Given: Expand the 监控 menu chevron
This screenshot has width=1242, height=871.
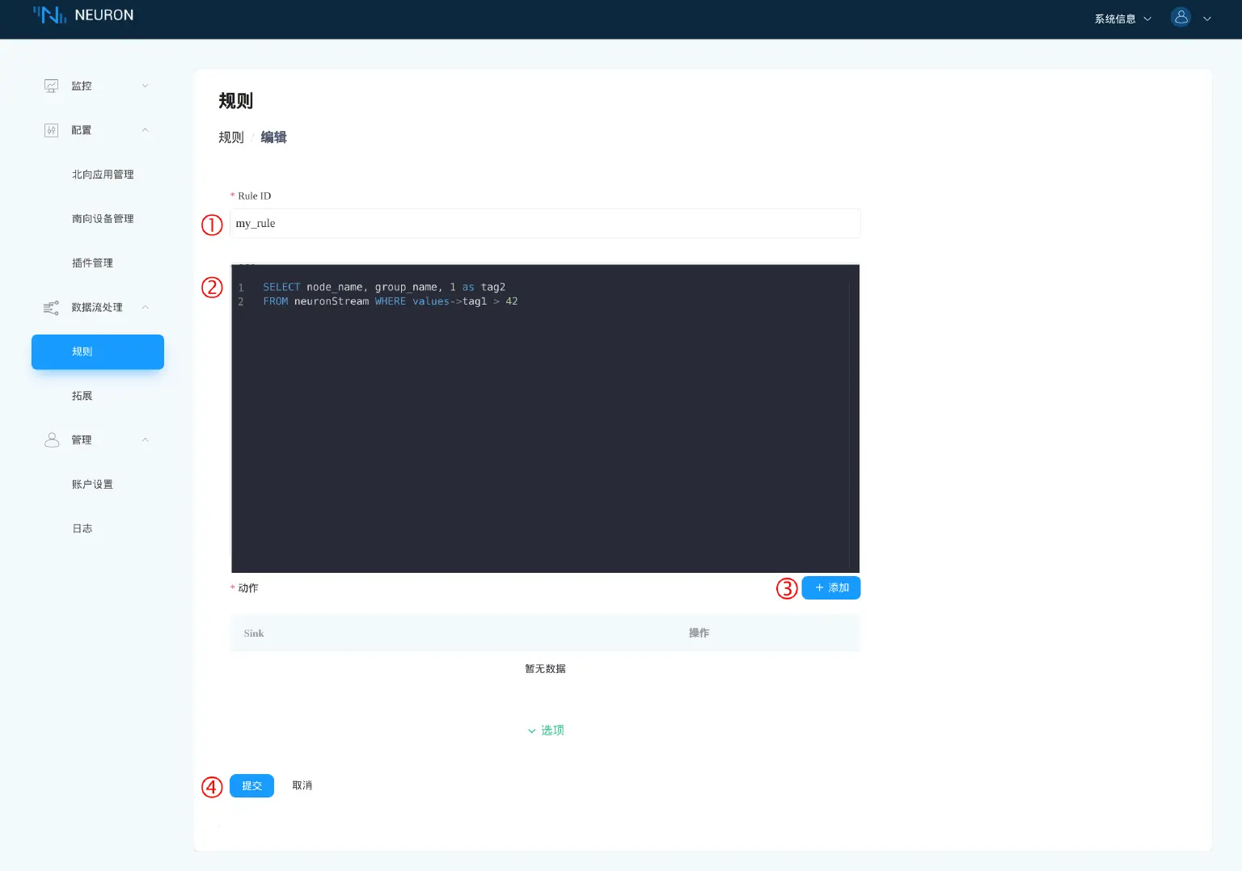Looking at the screenshot, I should pyautogui.click(x=146, y=86).
